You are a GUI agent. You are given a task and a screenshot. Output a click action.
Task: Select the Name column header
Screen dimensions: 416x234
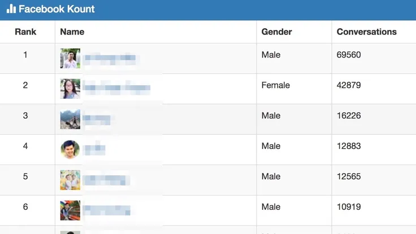[72, 32]
